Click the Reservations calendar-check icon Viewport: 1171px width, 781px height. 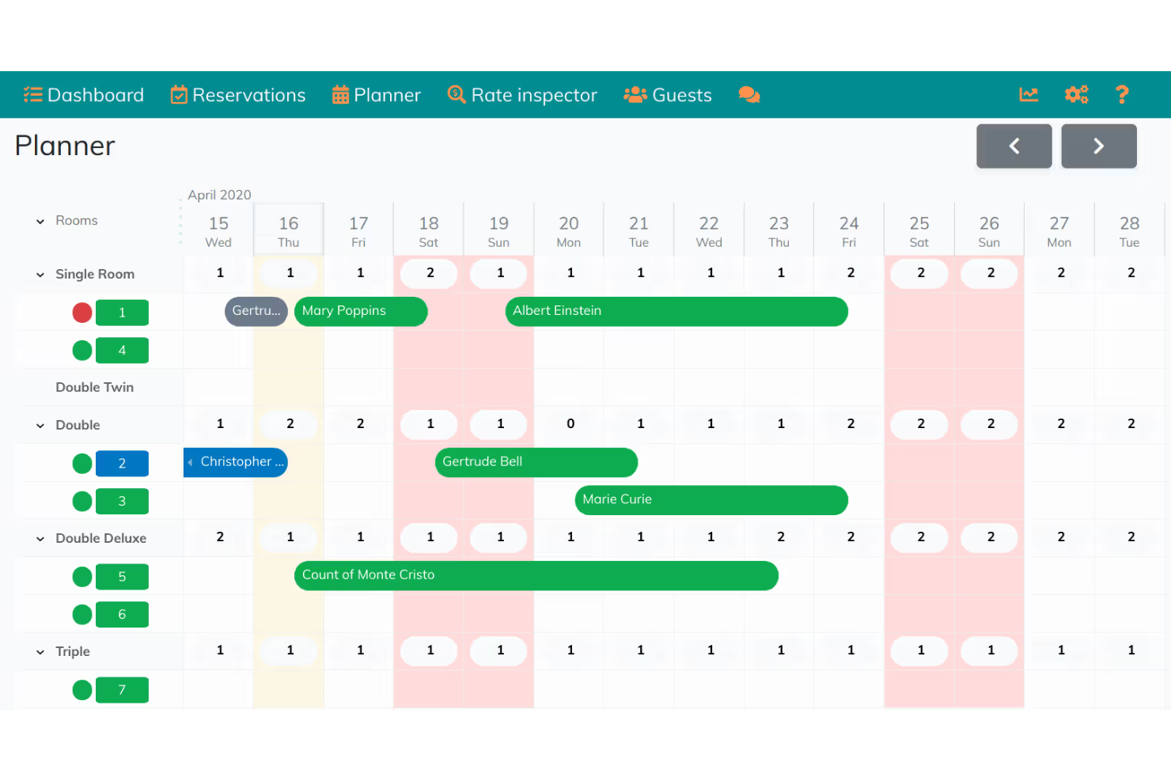coord(179,95)
